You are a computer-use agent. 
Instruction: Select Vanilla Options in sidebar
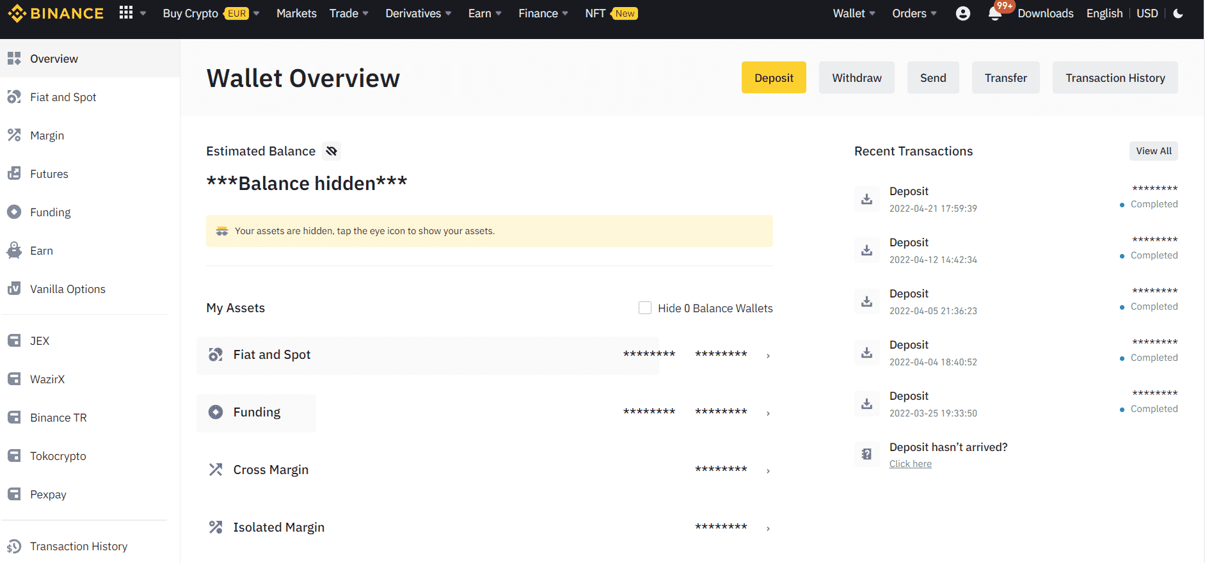pos(68,289)
